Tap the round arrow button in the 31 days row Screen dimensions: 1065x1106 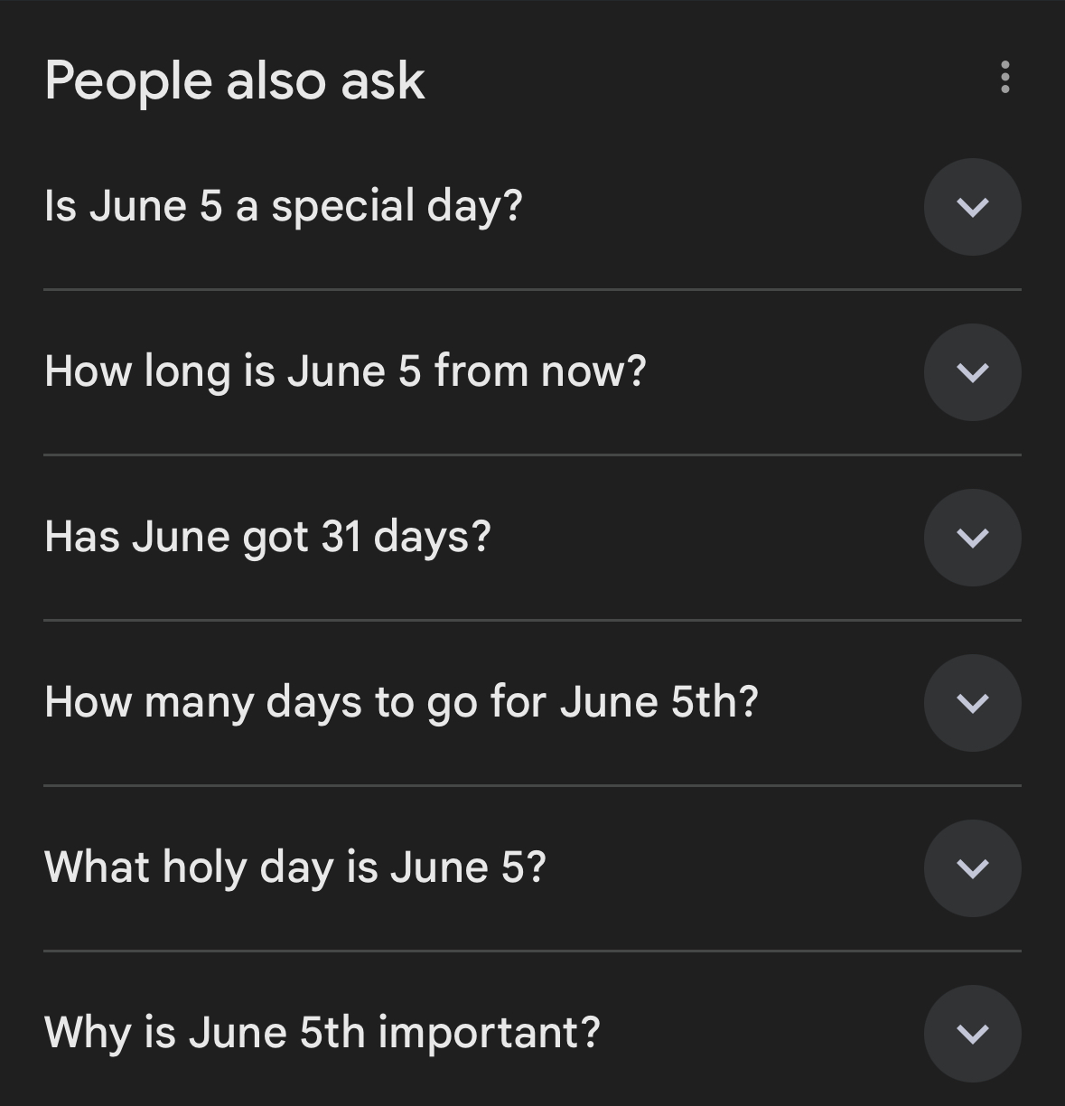(972, 538)
